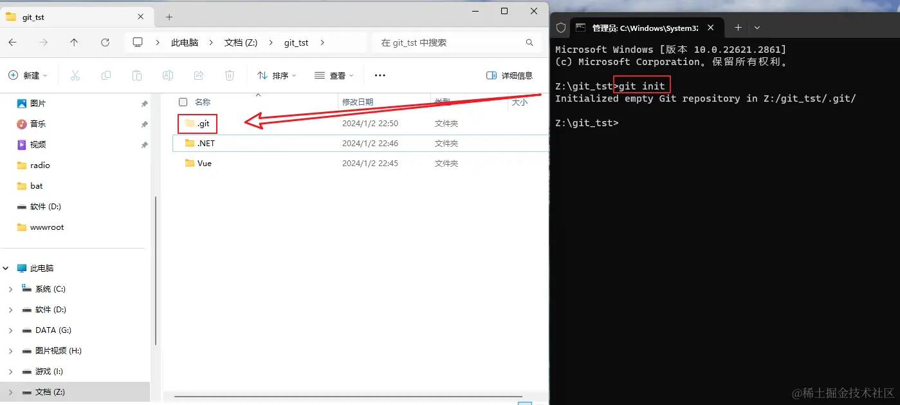Viewport: 900px width, 405px height.
Task: Close the git_tst Explorer tab
Action: coord(141,17)
